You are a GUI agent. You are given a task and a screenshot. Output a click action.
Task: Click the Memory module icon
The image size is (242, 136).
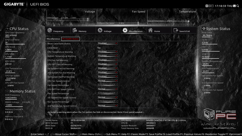coord(75,30)
